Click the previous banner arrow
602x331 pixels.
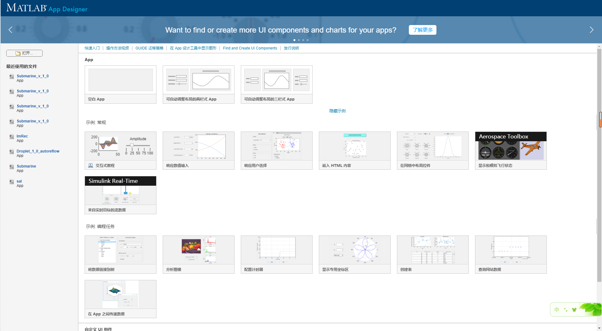click(10, 30)
